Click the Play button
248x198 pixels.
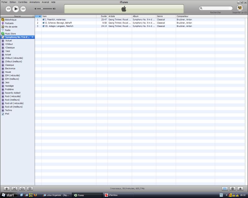[x=16, y=9]
